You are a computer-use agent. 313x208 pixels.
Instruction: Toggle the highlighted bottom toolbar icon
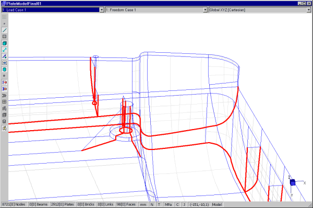coord(4,128)
